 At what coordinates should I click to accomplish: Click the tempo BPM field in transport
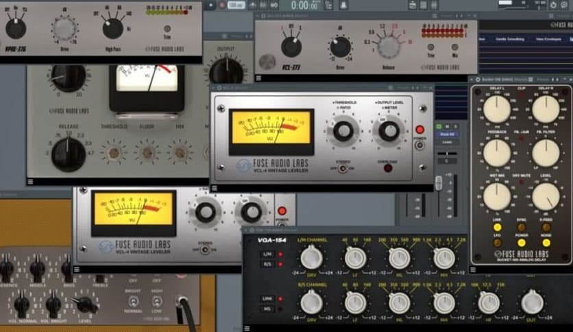(236, 5)
